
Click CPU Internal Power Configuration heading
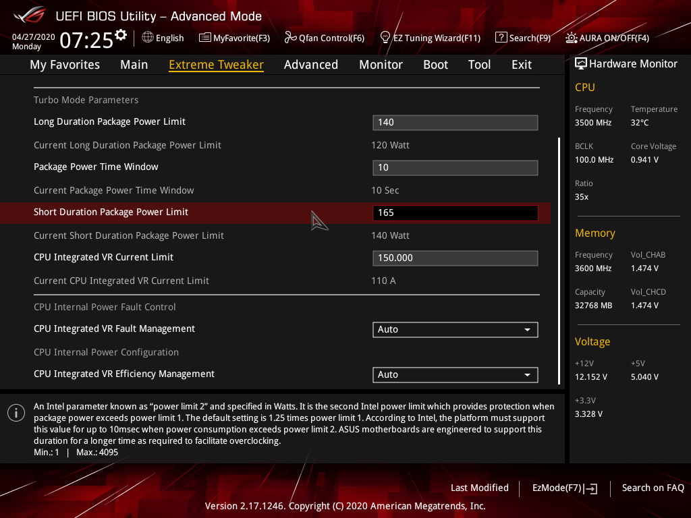[106, 352]
